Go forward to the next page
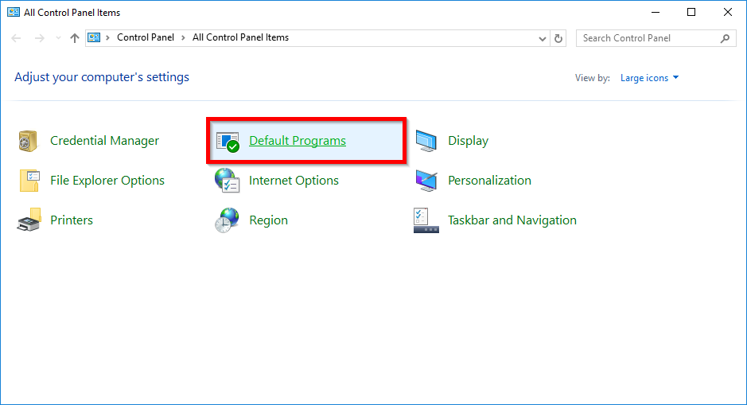Screen dimensions: 747x405 [40, 38]
